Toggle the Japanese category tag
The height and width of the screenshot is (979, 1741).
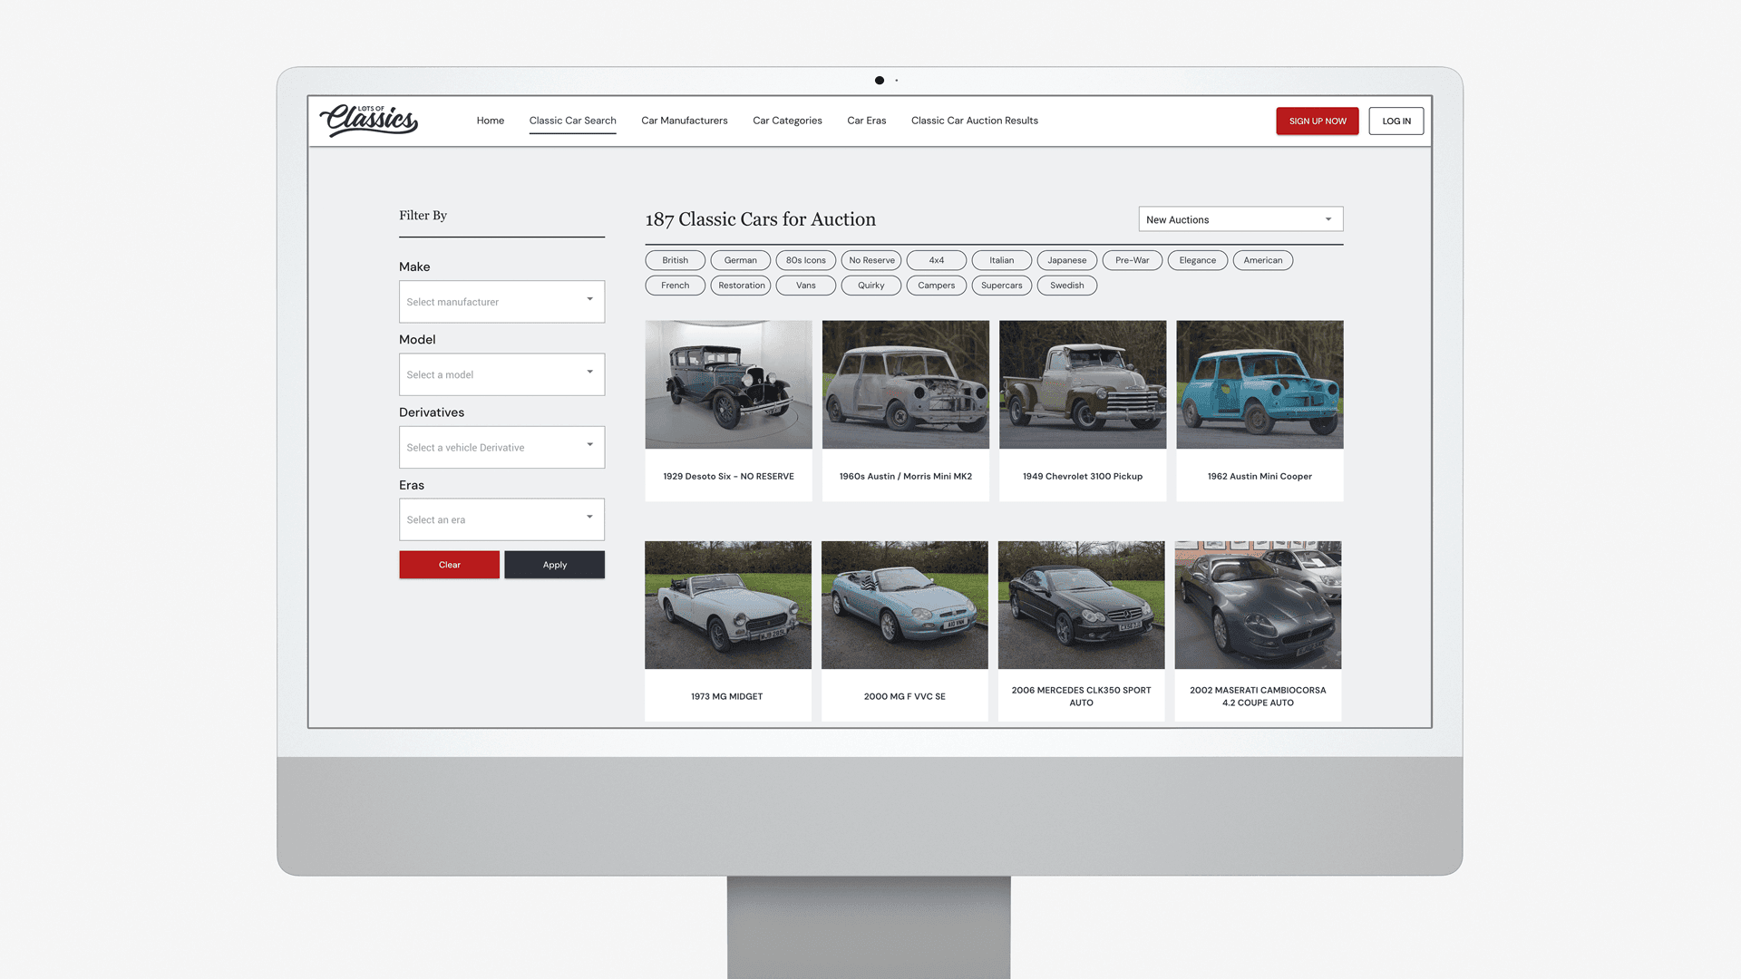(x=1067, y=260)
